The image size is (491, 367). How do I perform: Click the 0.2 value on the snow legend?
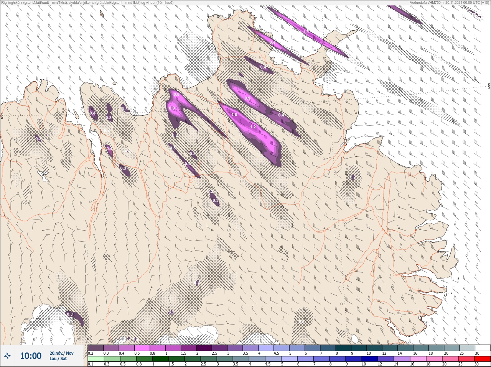pyautogui.click(x=91, y=353)
